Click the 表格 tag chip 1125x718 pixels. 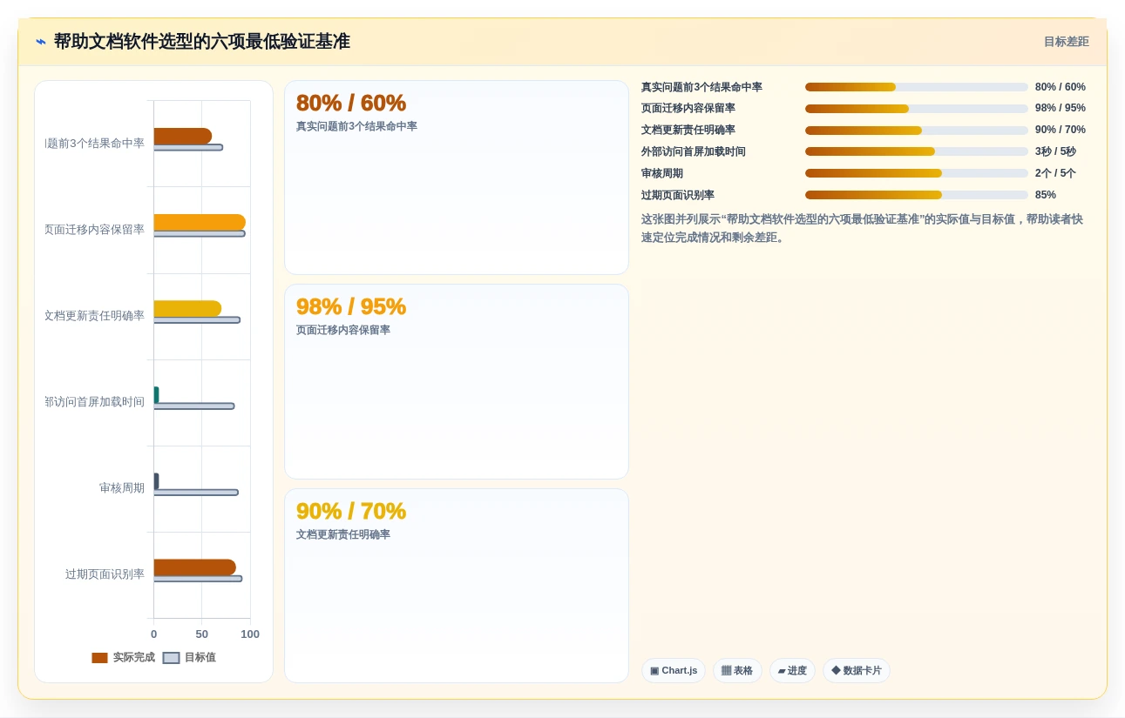click(736, 670)
